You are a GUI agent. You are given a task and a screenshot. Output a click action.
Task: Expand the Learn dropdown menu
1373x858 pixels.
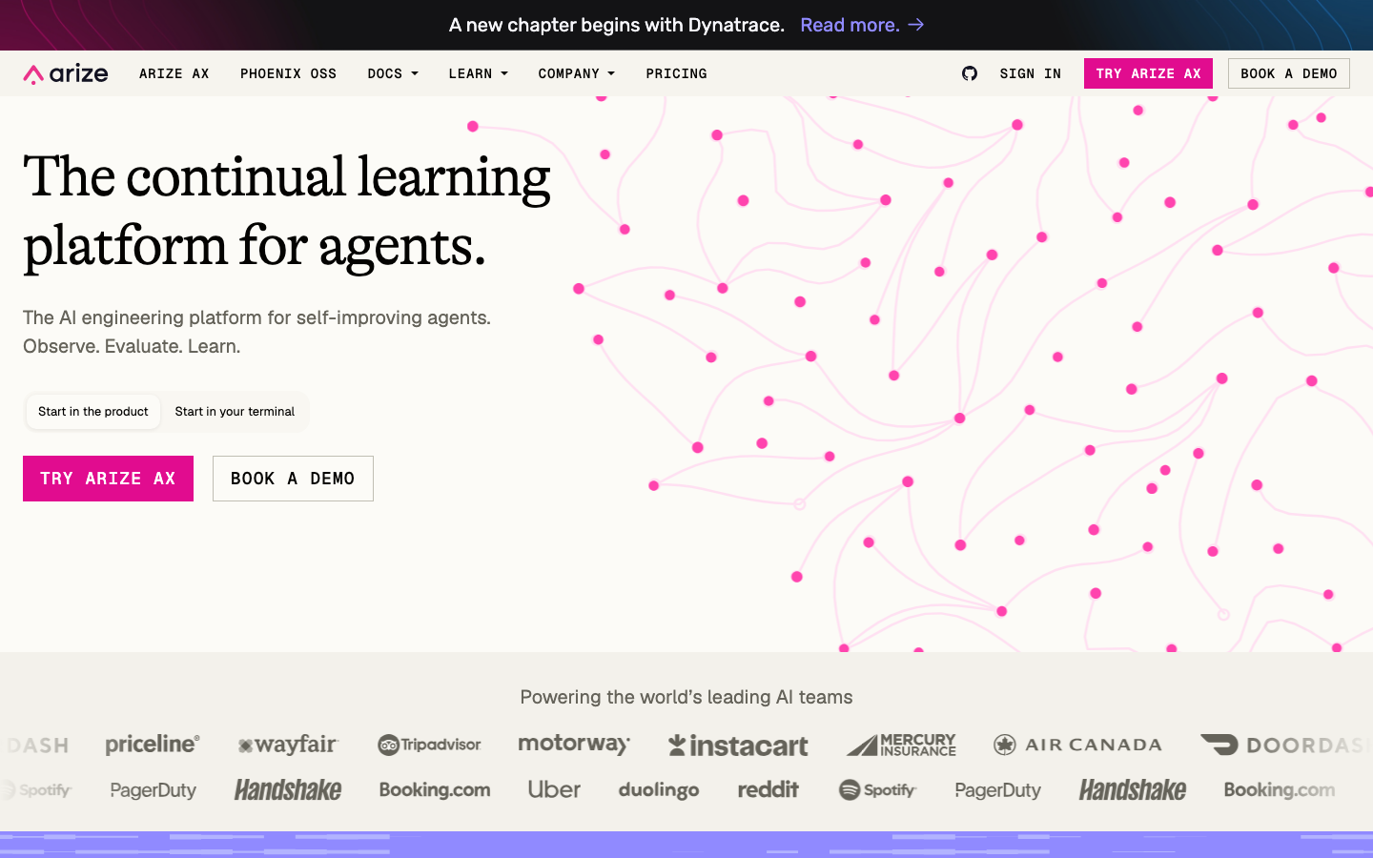point(479,73)
